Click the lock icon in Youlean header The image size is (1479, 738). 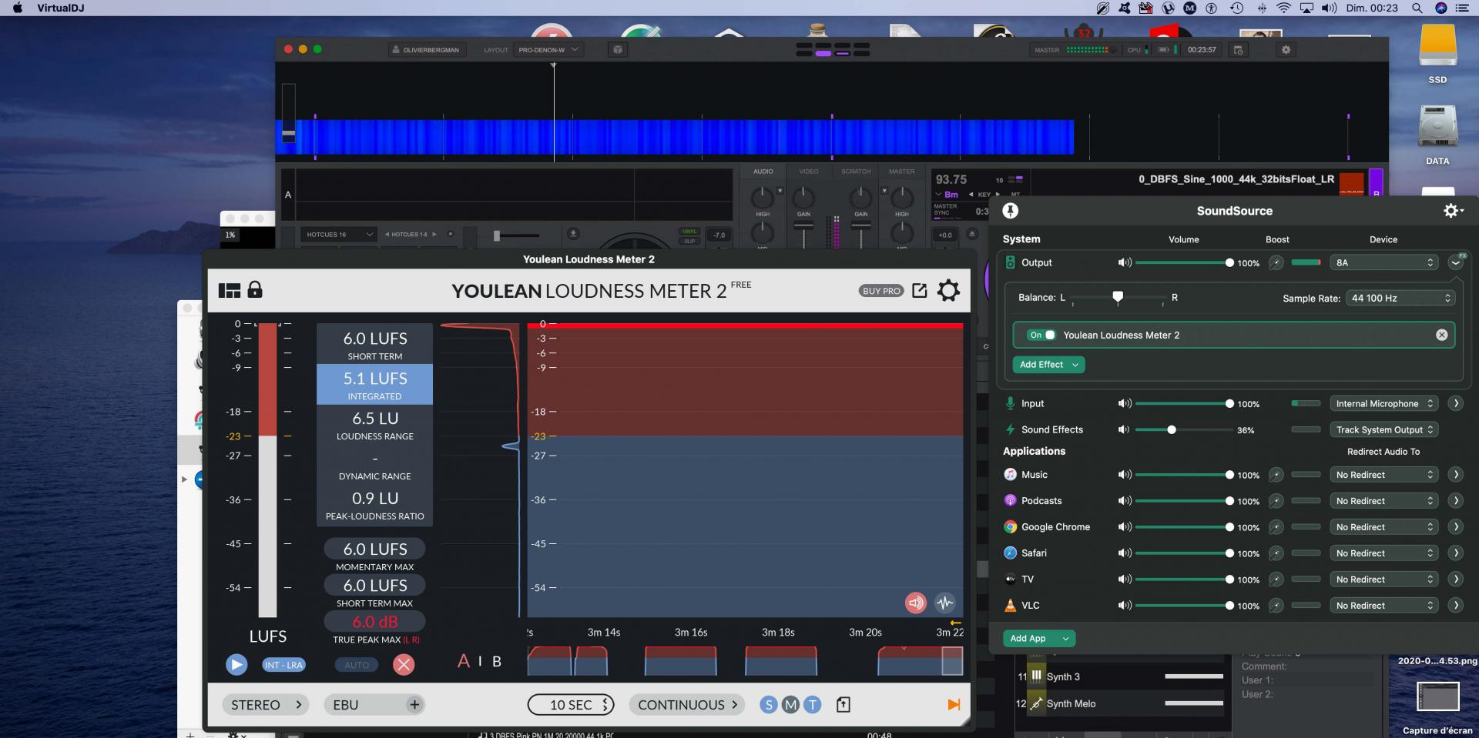coord(255,290)
